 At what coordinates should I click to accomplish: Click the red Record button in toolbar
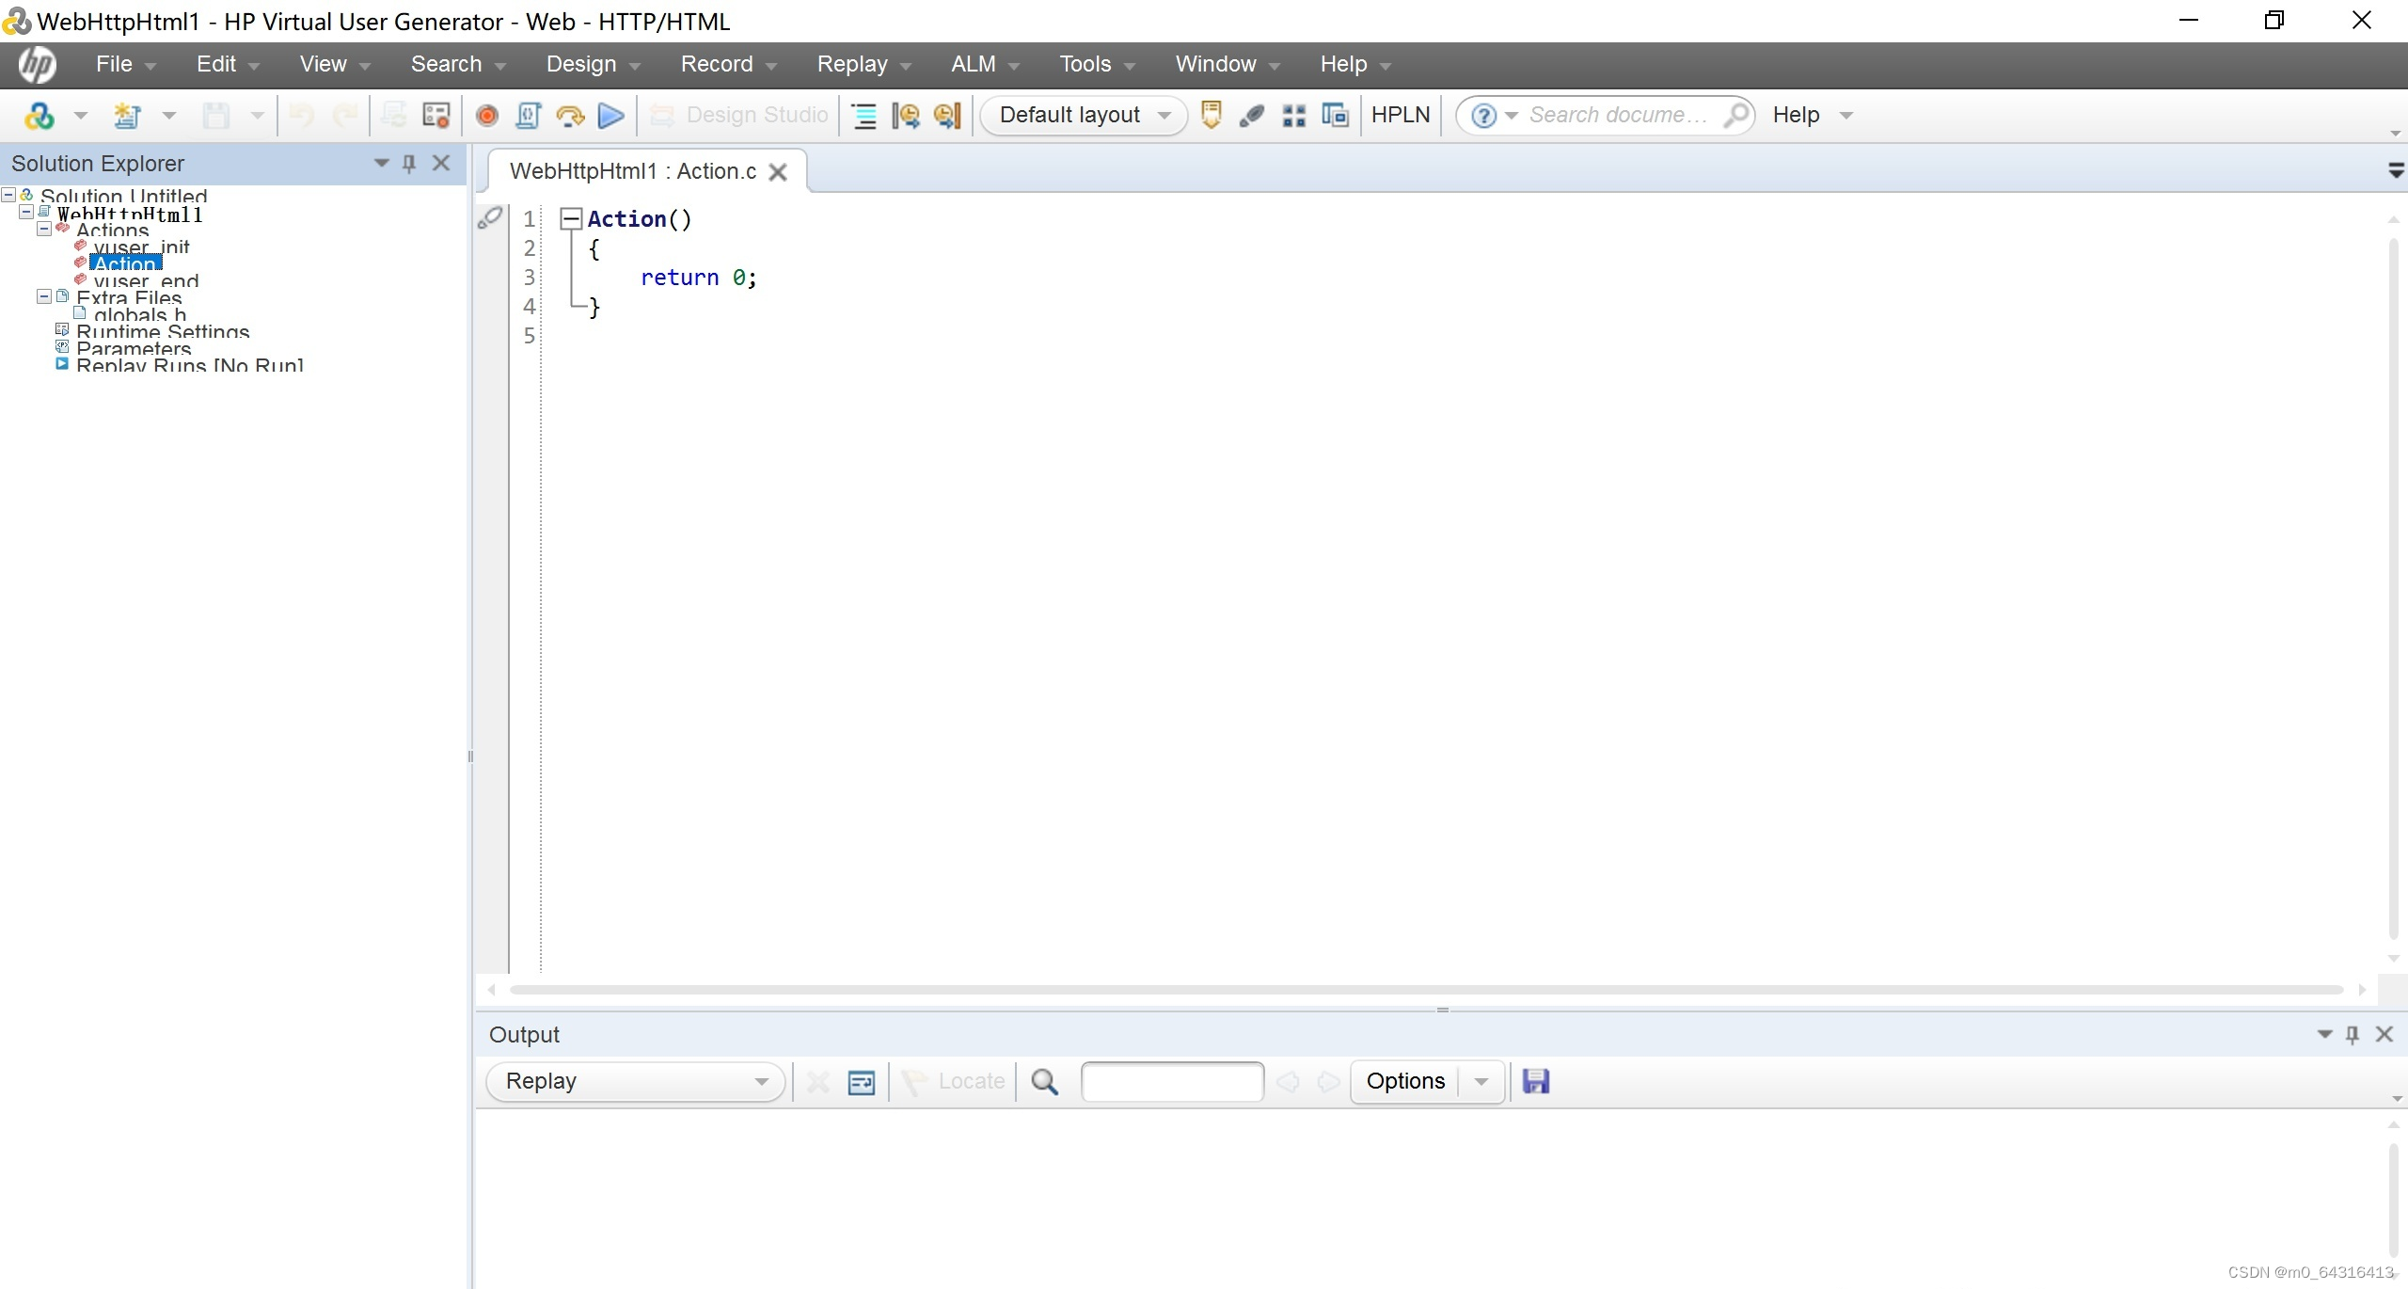point(486,115)
